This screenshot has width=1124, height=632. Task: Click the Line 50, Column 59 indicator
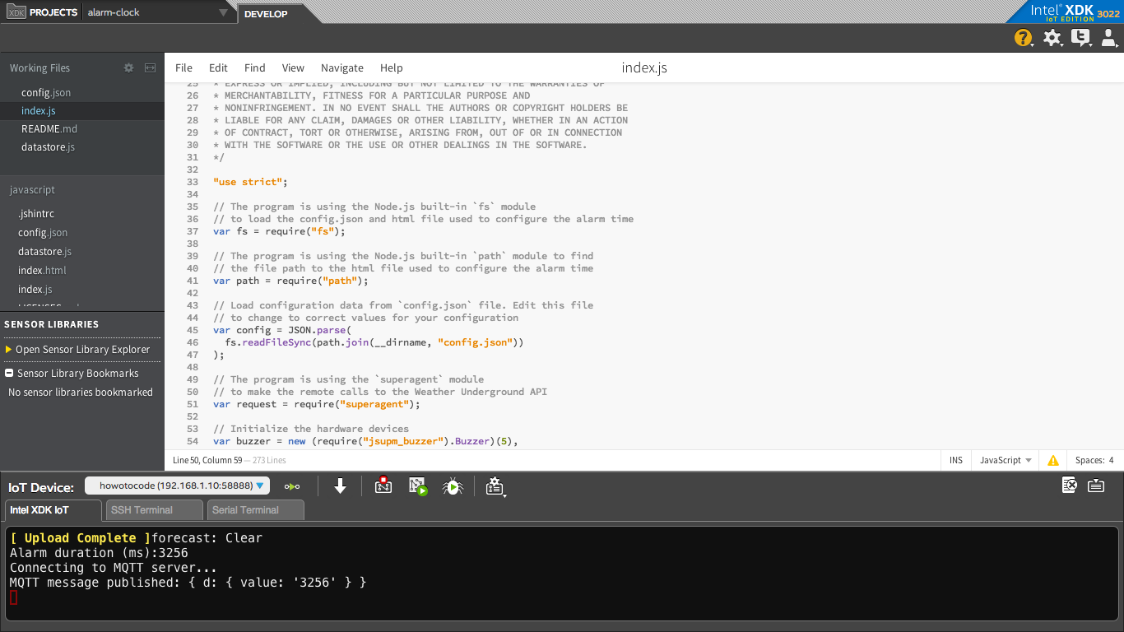coord(207,460)
